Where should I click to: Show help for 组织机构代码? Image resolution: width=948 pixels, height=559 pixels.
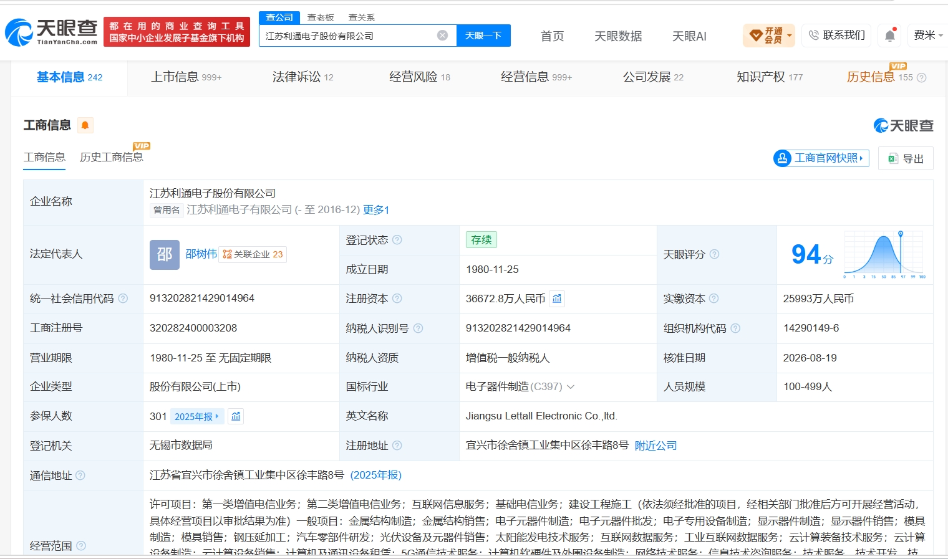tap(735, 328)
